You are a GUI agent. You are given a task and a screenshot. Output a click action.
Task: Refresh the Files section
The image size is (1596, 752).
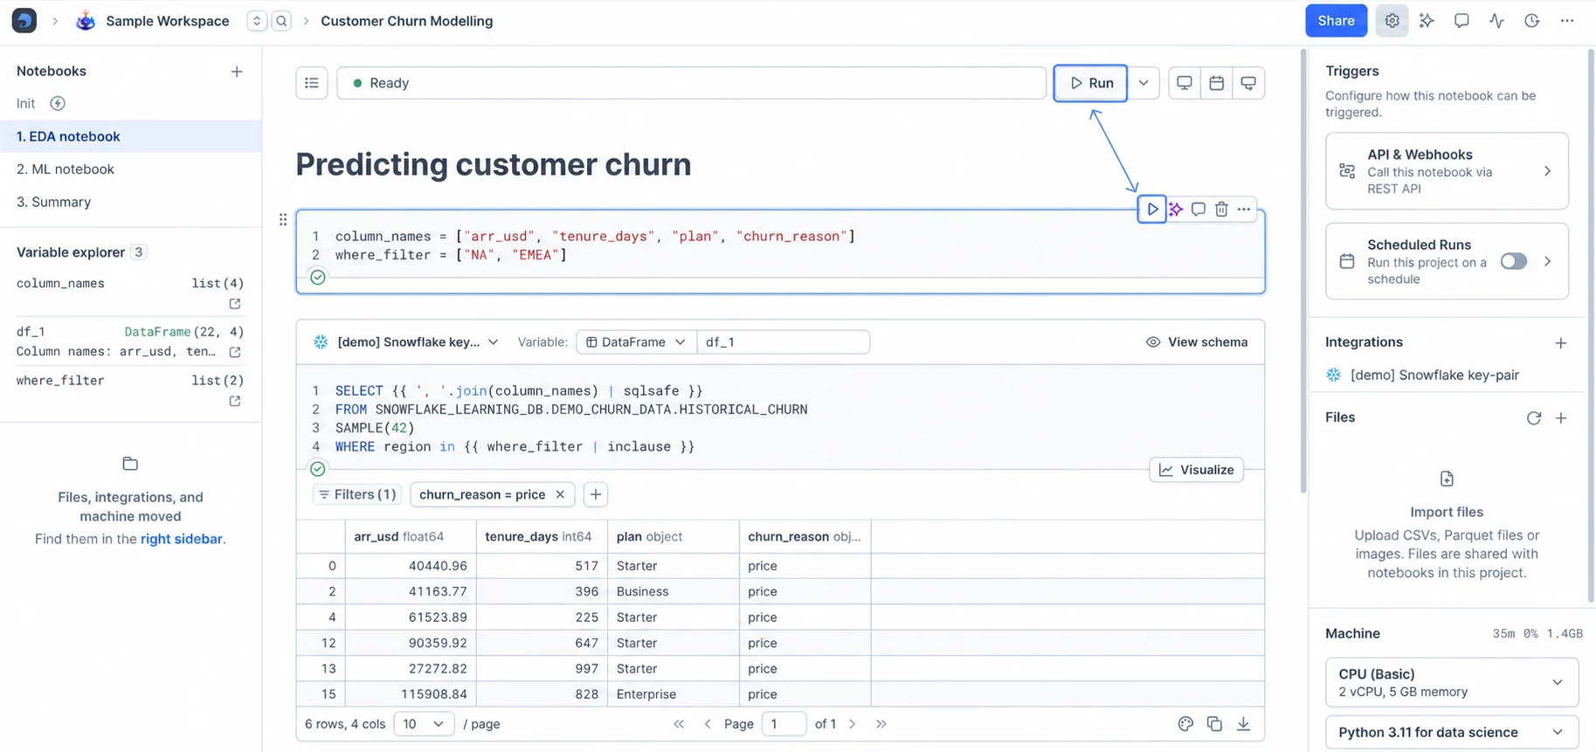point(1534,418)
